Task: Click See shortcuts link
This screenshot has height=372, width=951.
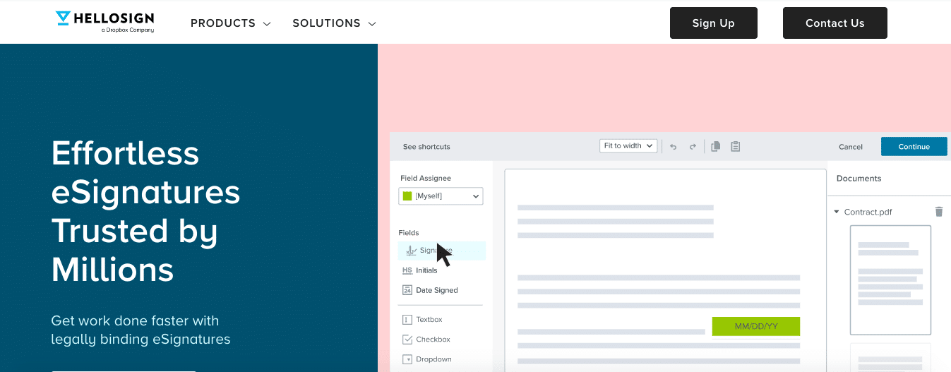Action: 426,147
